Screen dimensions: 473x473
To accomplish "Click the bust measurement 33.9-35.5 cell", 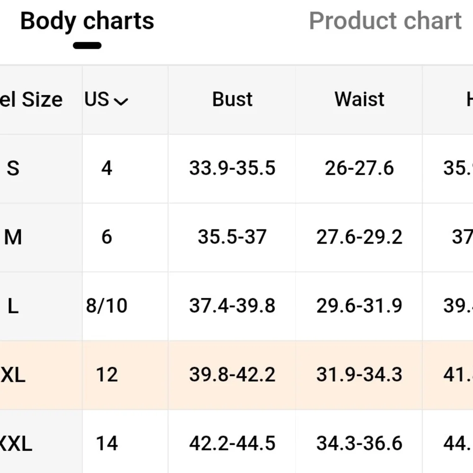I will tap(232, 168).
